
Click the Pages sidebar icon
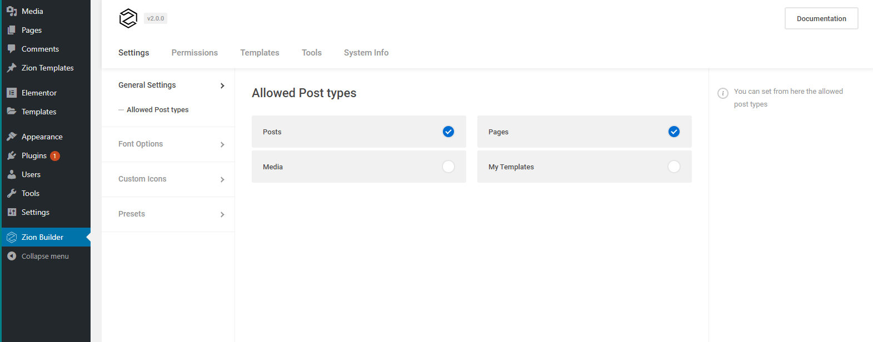click(12, 30)
